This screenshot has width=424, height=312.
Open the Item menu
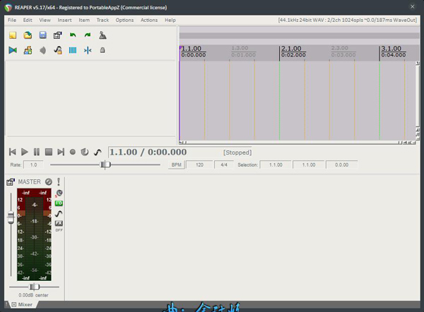pyautogui.click(x=84, y=20)
